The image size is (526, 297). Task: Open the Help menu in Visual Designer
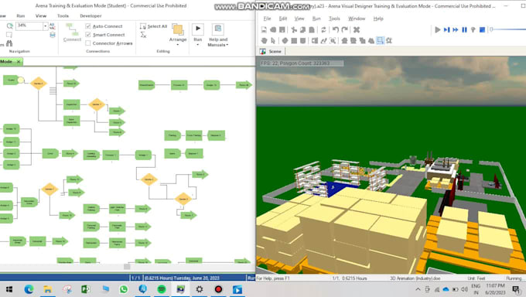coord(378,19)
